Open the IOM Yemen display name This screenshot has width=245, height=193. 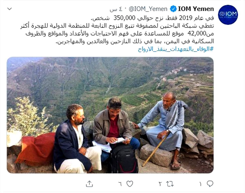(196, 9)
